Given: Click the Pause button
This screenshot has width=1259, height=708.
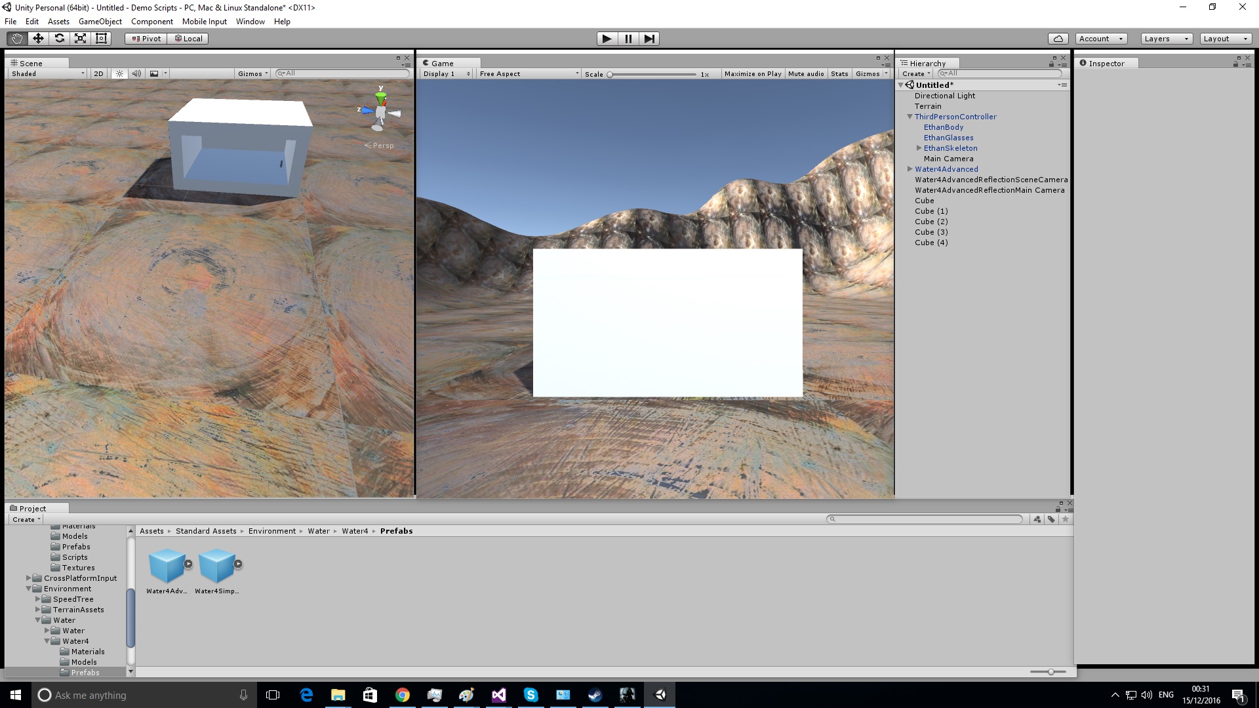Looking at the screenshot, I should (628, 39).
